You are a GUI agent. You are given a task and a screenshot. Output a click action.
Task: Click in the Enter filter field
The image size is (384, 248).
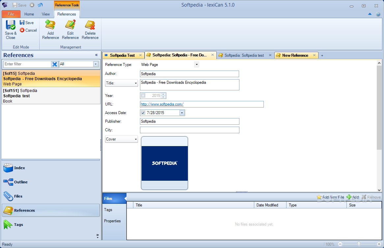coord(27,64)
